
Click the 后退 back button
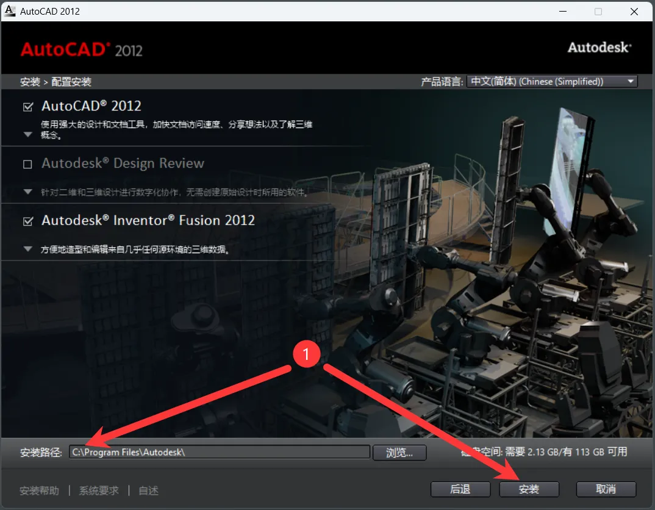[460, 489]
